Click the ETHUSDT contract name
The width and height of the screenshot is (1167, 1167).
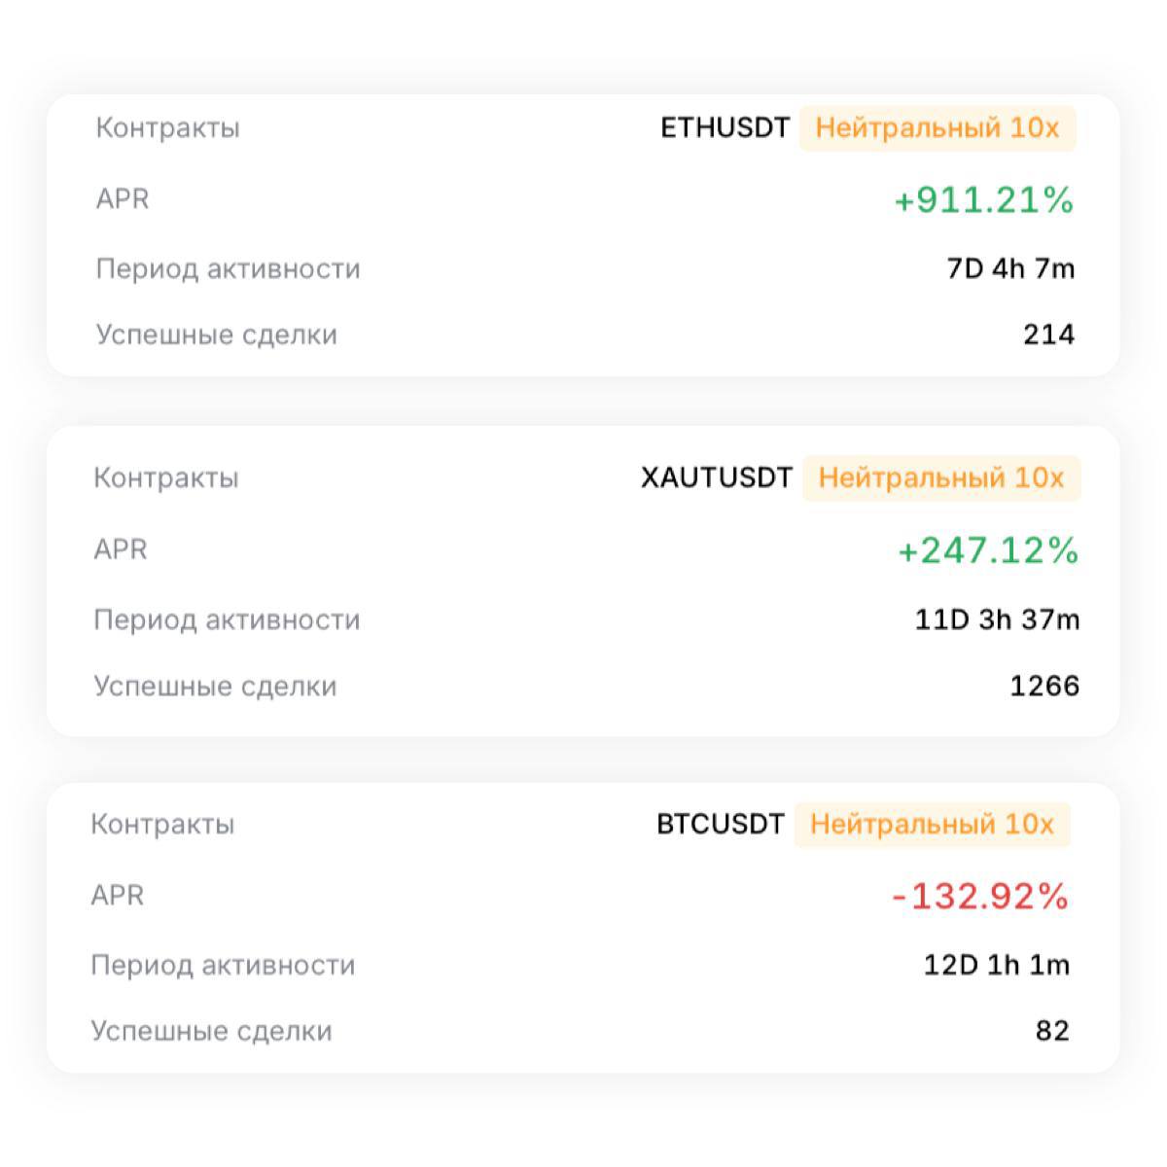point(725,128)
